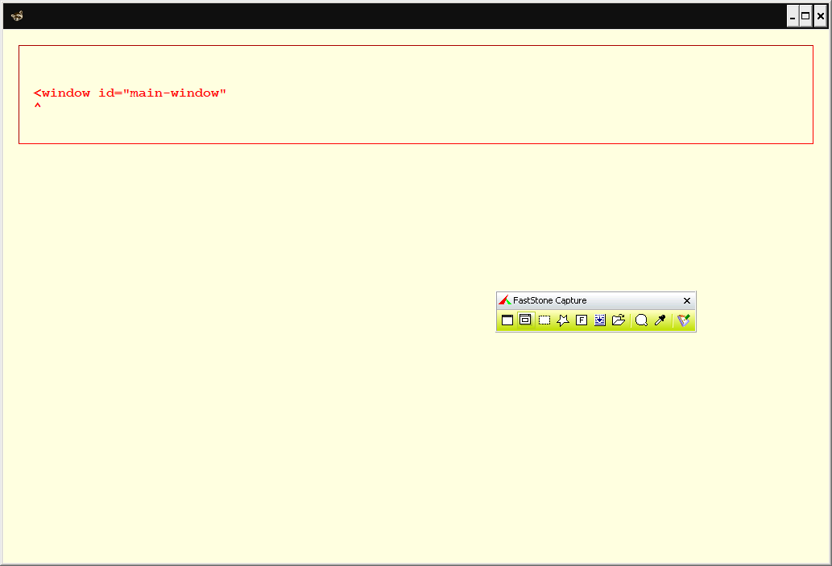
Task: Select Capture Scrolling Window tool
Action: (x=599, y=320)
